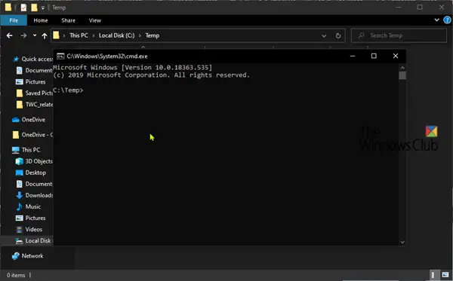Screen dimensions: 453x281
Task: Select Network in navigation pane
Action: click(27, 256)
